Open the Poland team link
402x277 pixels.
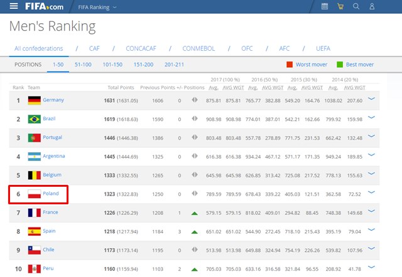51,194
